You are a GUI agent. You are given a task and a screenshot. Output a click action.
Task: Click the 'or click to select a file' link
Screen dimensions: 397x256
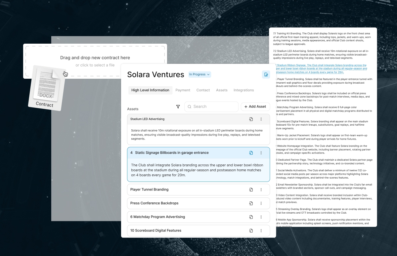[95, 65]
